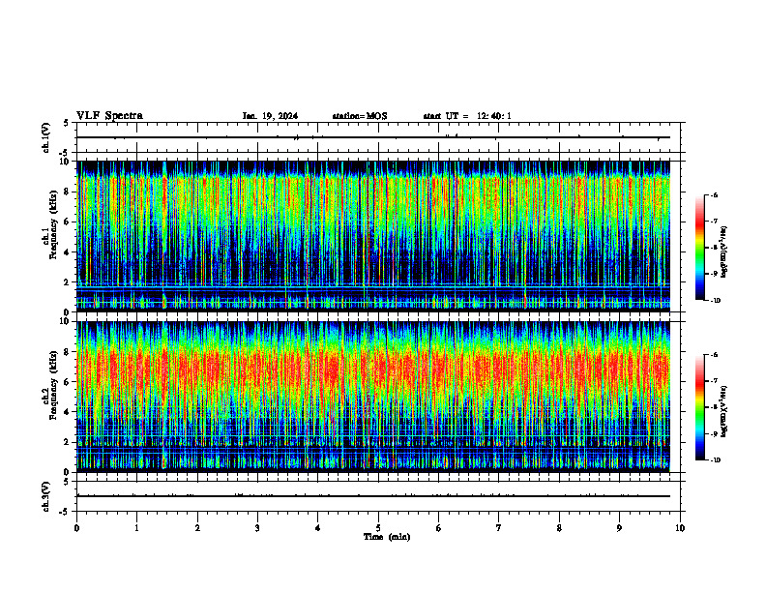
Task: Click the "-9" label on ch.2 color scale
Action: coord(714,433)
